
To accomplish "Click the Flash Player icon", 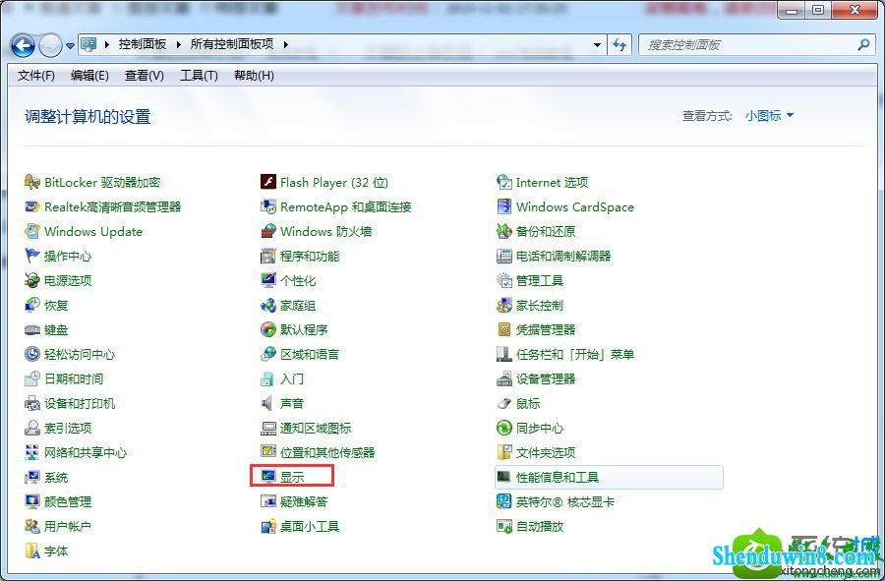I will (268, 182).
